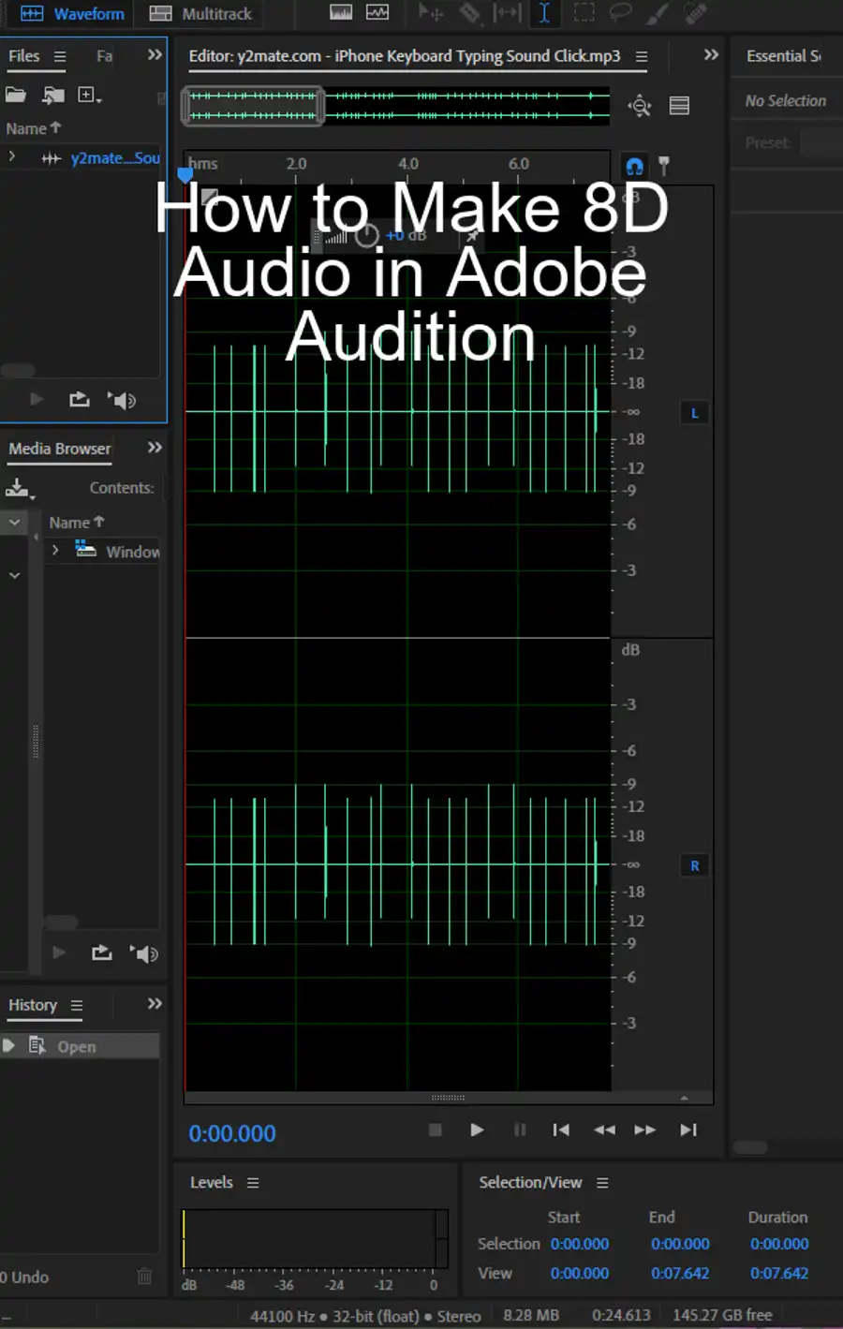
Task: Click the Import File icon
Action: (x=53, y=95)
